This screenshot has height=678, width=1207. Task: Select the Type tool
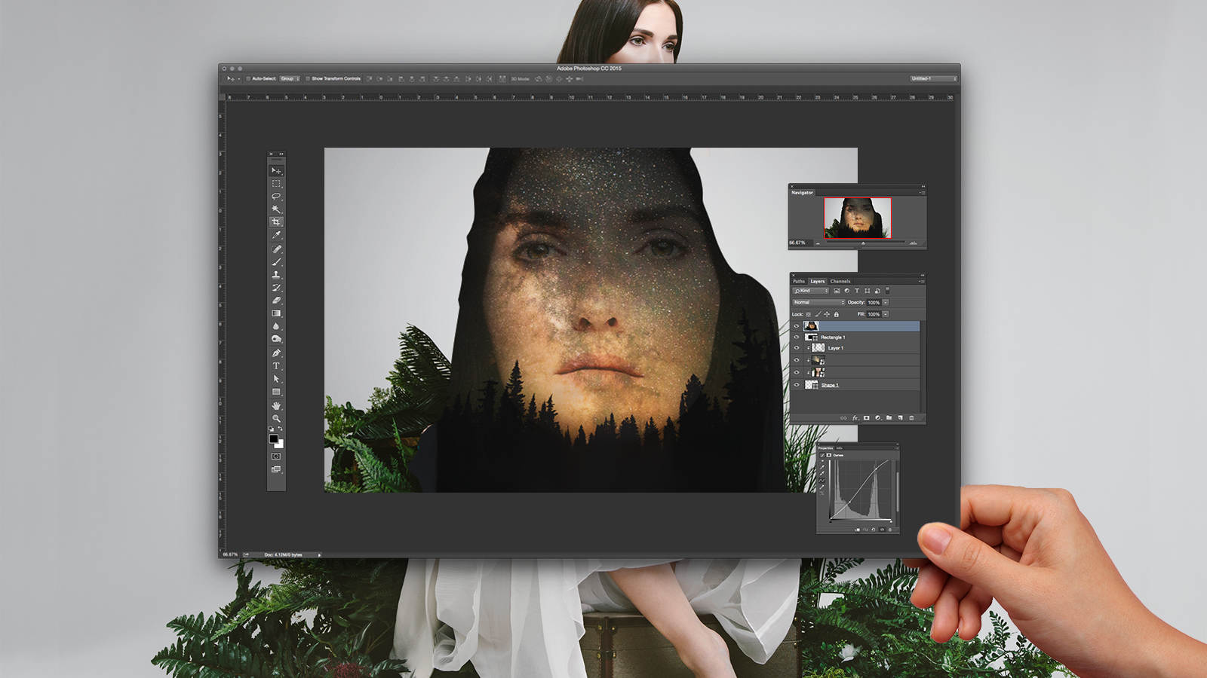pos(276,366)
